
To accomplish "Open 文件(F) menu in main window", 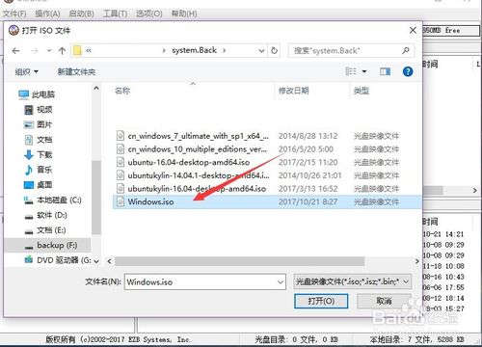I will point(14,13).
